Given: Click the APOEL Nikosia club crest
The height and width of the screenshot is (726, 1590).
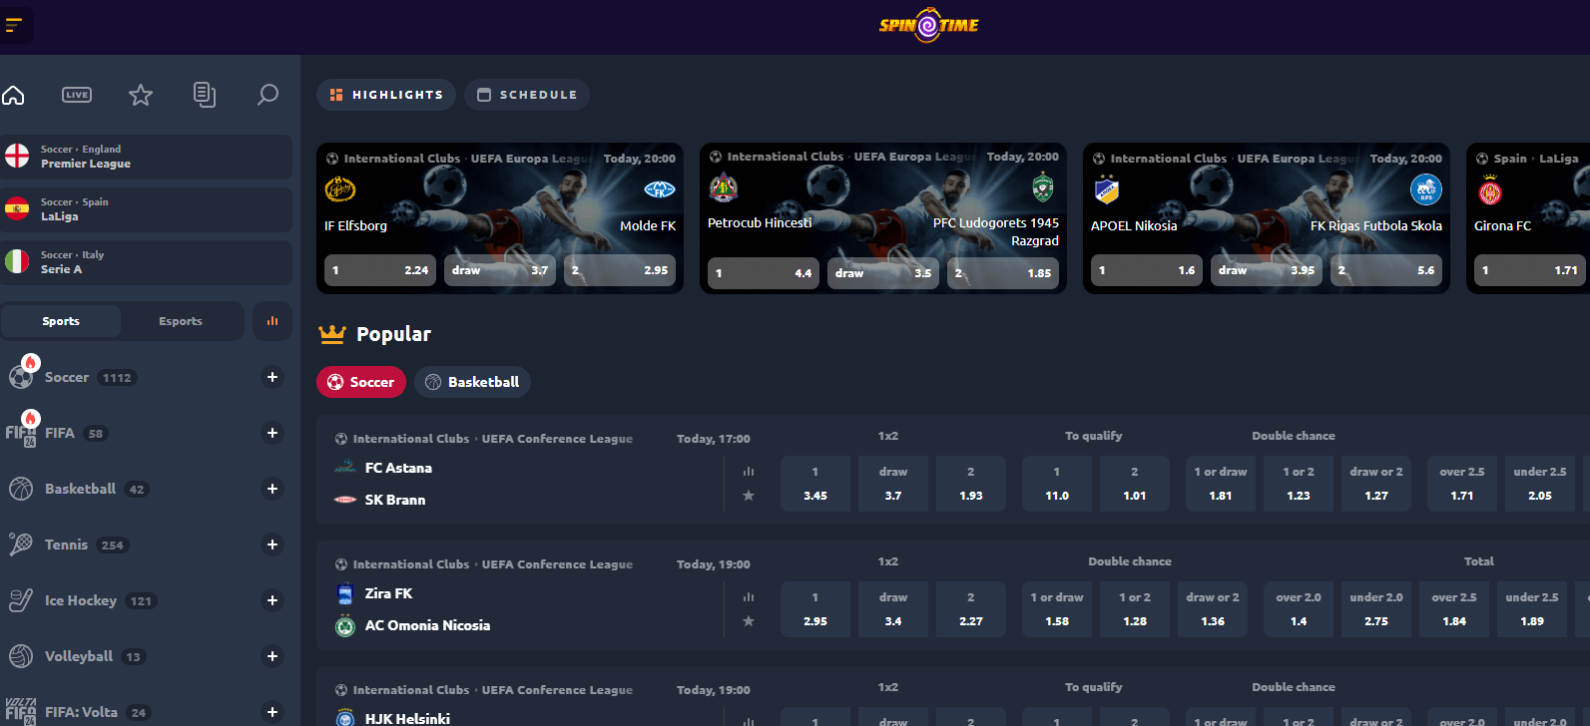Looking at the screenshot, I should coord(1107,188).
